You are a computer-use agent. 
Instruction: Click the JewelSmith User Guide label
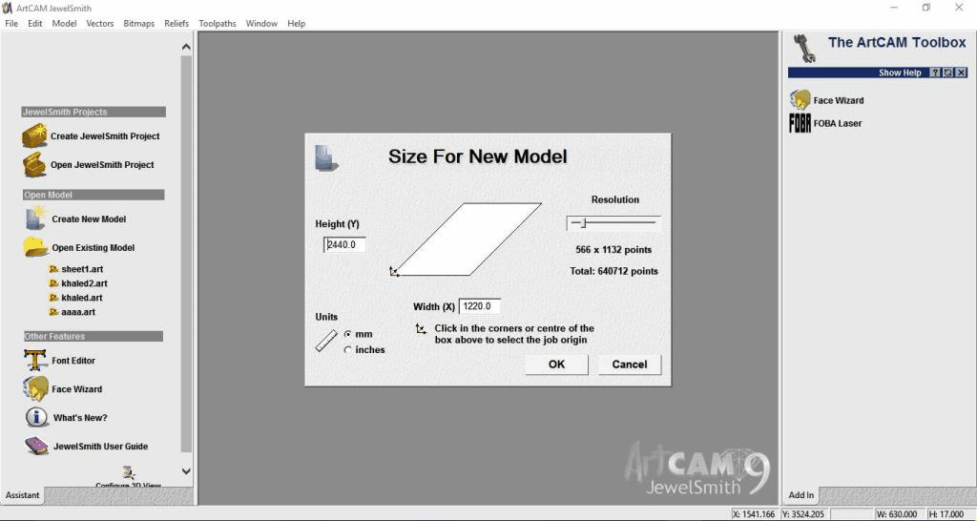coord(101,447)
